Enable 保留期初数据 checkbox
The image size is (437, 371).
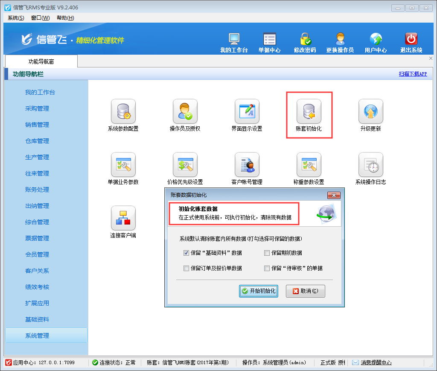(x=267, y=253)
